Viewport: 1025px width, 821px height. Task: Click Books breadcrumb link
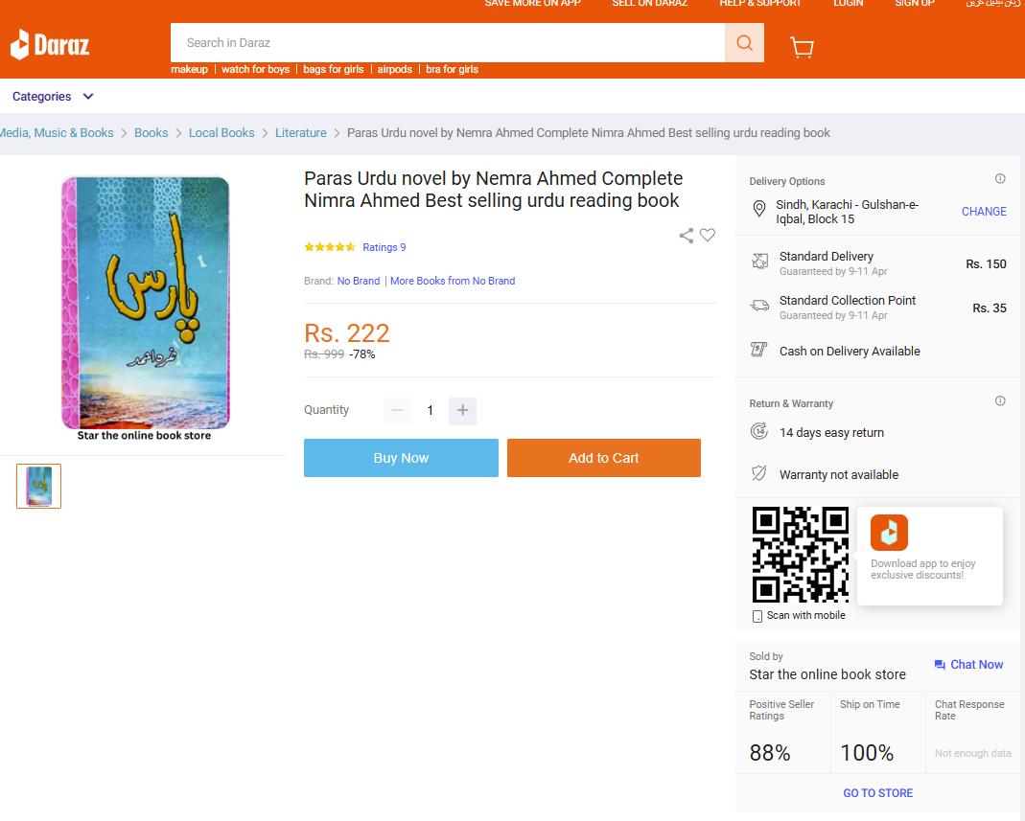(x=151, y=132)
